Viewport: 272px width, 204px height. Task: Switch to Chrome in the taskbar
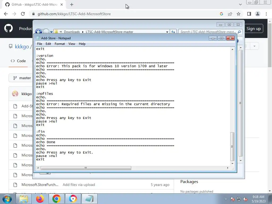[x=56, y=199]
